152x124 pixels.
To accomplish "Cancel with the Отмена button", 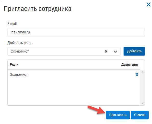I will click(140, 115).
